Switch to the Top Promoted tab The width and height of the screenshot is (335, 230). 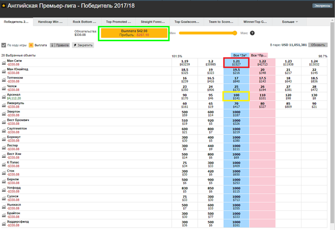point(119,22)
